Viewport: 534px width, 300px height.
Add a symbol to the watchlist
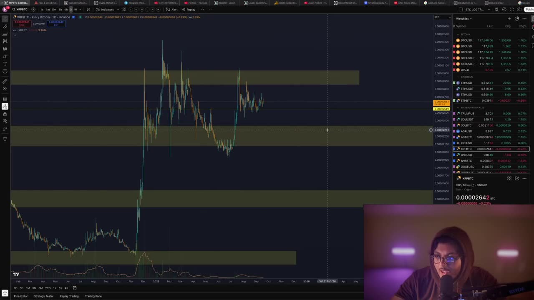coord(509,19)
